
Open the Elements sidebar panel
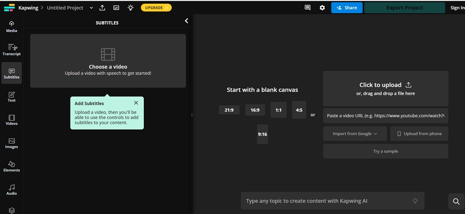point(11,167)
